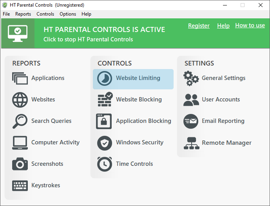270x206 pixels.
Task: Open the Applications report label
Action: pyautogui.click(x=48, y=78)
